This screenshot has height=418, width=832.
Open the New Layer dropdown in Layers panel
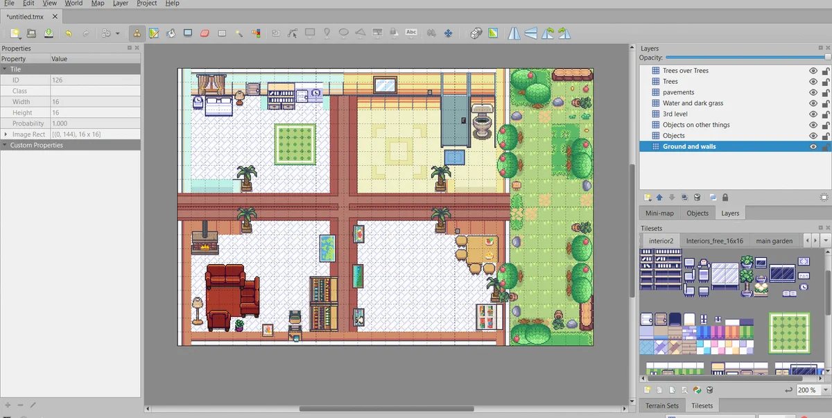pos(647,198)
